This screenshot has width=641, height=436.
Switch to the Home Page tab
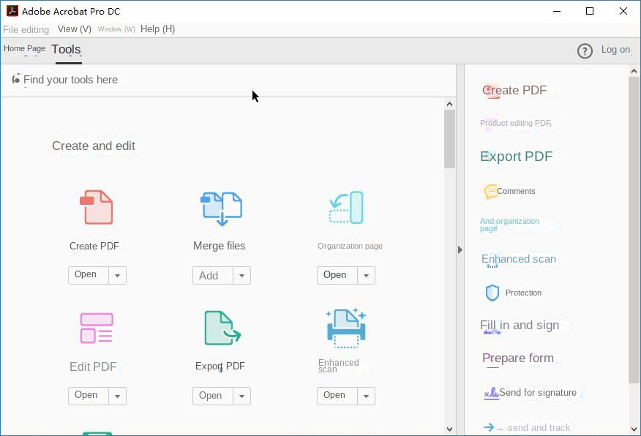tap(24, 49)
